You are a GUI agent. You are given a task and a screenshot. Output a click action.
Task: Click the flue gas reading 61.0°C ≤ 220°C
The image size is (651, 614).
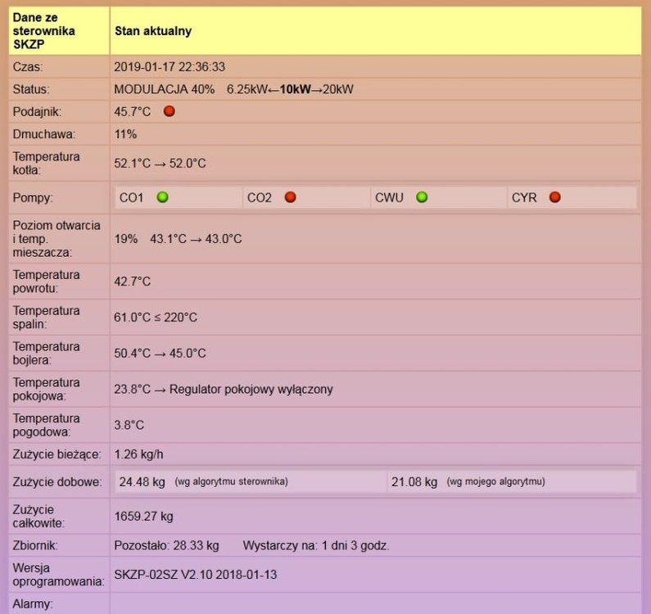[x=155, y=318]
